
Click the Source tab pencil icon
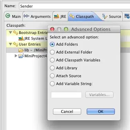pyautogui.click(x=105, y=16)
